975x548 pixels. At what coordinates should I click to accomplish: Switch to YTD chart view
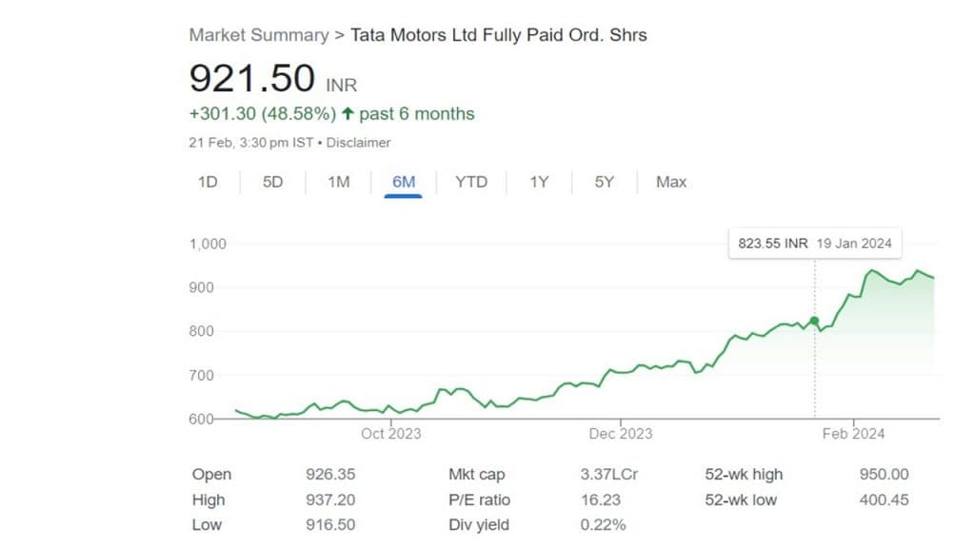[471, 182]
